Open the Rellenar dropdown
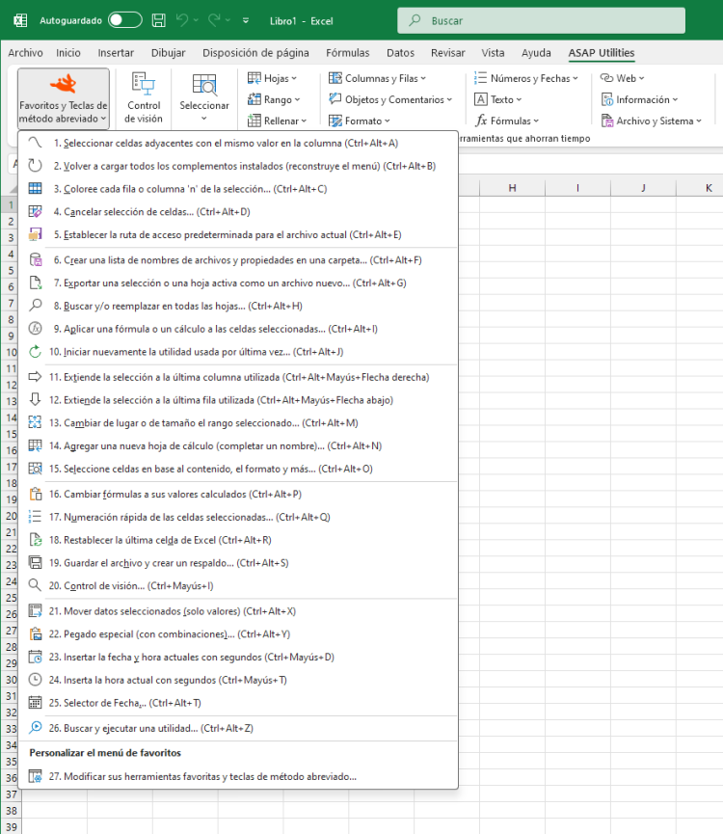 (277, 121)
